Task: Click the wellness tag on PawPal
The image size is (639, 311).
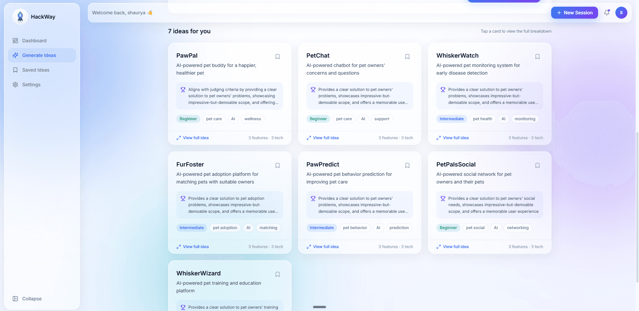Action: pyautogui.click(x=253, y=119)
